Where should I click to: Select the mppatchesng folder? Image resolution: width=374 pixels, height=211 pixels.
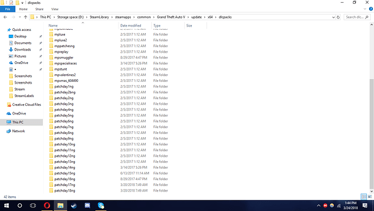click(x=65, y=46)
